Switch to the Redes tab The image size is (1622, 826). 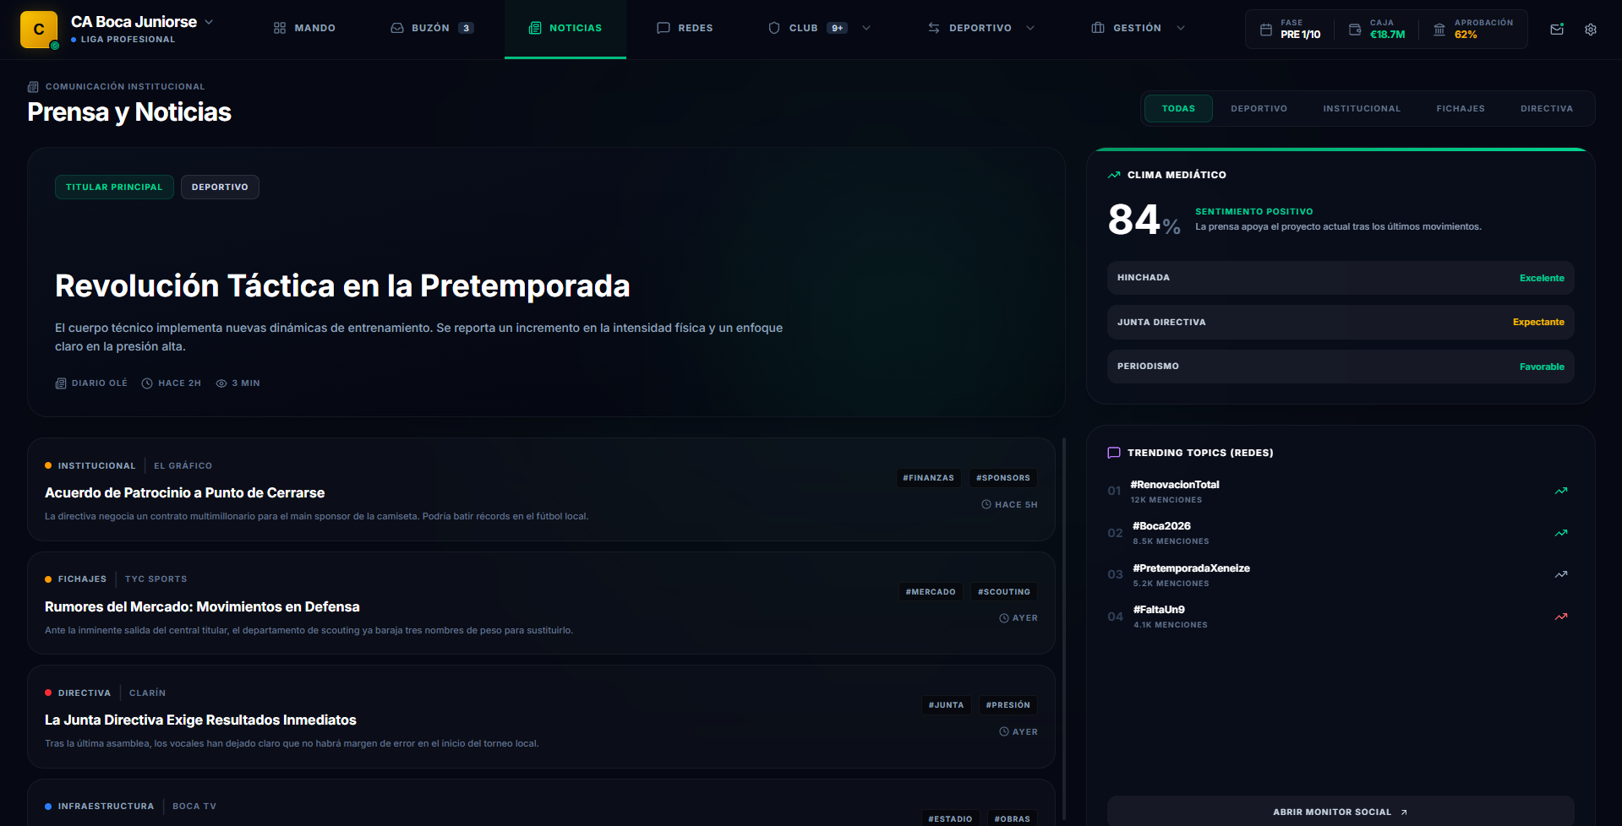(x=685, y=28)
